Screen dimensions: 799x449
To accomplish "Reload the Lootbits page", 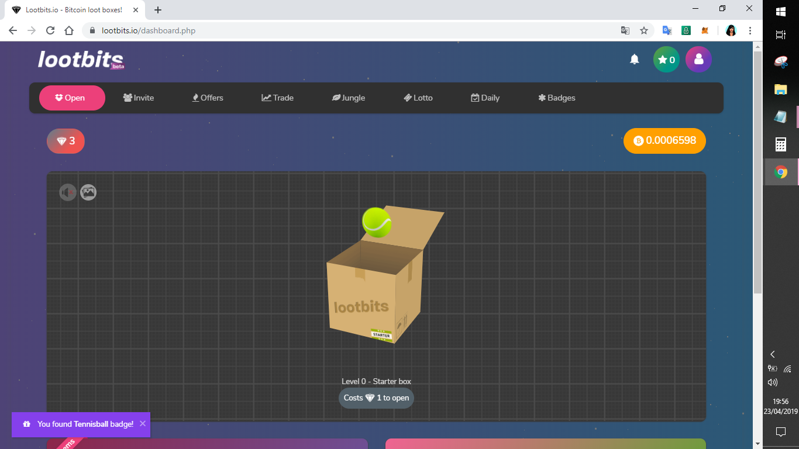I will [x=50, y=30].
